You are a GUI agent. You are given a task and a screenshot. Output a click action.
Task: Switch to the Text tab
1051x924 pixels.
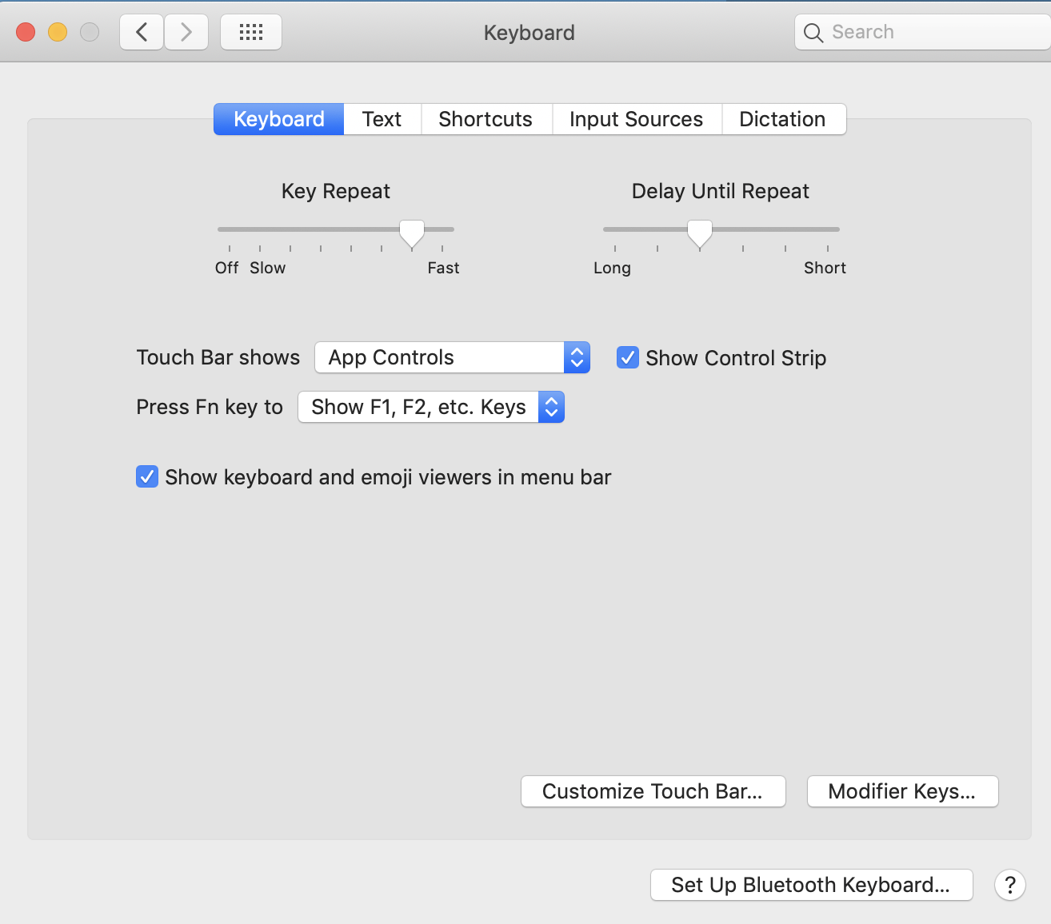382,119
